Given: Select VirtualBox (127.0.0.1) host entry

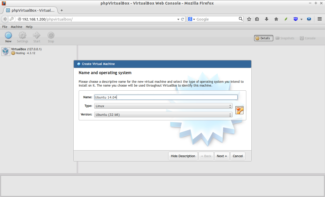Looking at the screenshot, I should click(26, 49).
